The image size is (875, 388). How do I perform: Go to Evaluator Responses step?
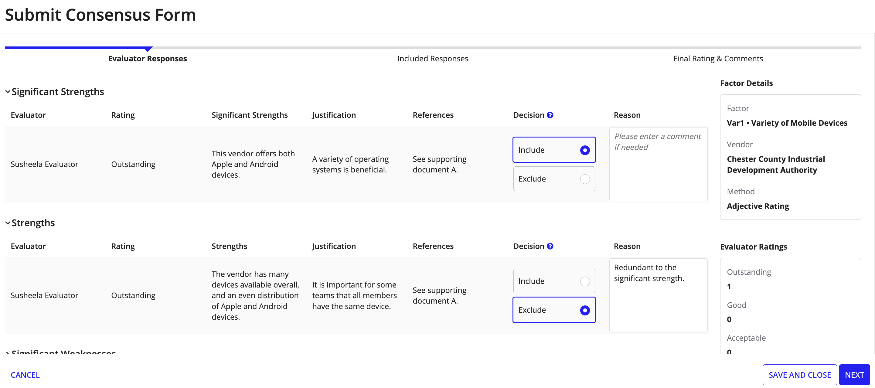[x=148, y=58]
